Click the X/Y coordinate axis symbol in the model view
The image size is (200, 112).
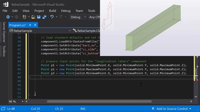pos(107,16)
